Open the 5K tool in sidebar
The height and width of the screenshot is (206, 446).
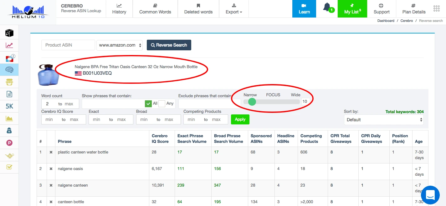pyautogui.click(x=9, y=106)
